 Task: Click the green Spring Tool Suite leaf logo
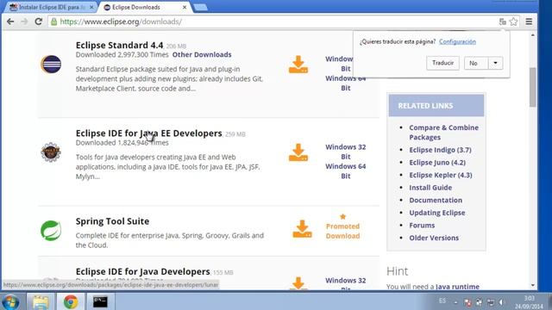point(51,231)
